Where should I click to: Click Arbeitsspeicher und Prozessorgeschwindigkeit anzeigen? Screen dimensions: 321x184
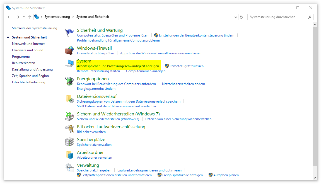tap(118, 66)
